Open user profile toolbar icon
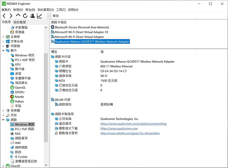This screenshot has height=168, width=228. point(32,16)
